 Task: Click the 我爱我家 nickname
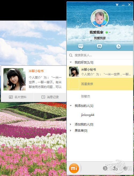click(96, 33)
